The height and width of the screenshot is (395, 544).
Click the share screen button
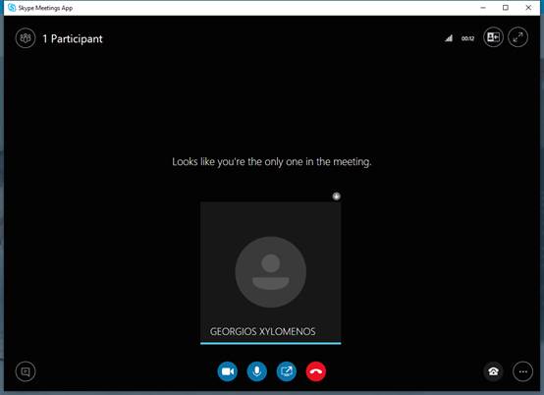point(286,371)
